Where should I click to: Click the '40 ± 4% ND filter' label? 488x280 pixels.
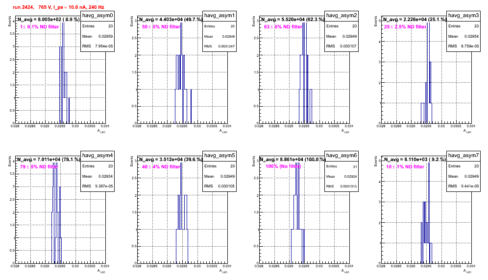[x=161, y=167]
